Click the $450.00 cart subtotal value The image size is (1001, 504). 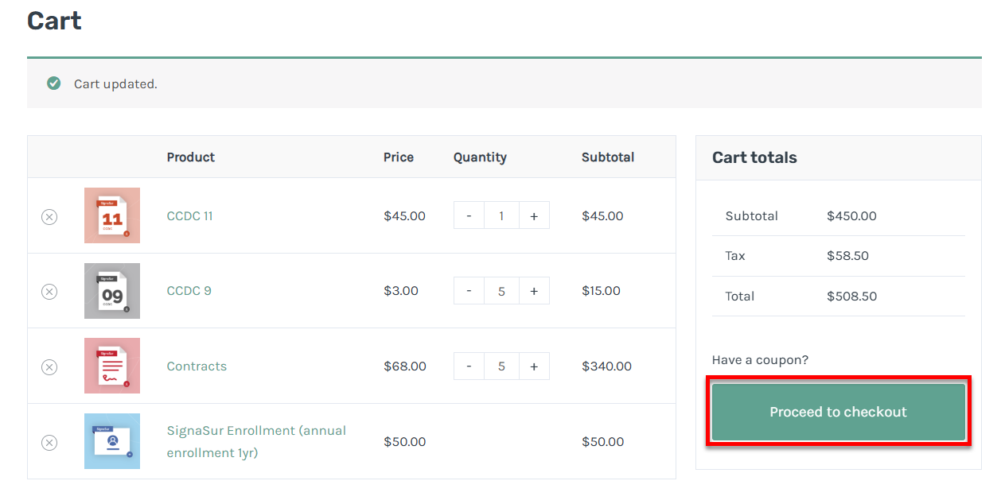click(851, 216)
